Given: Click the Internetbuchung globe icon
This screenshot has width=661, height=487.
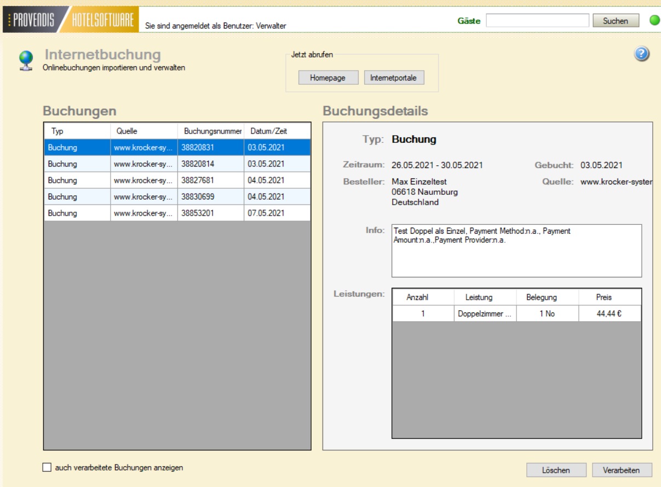Looking at the screenshot, I should coord(26,60).
